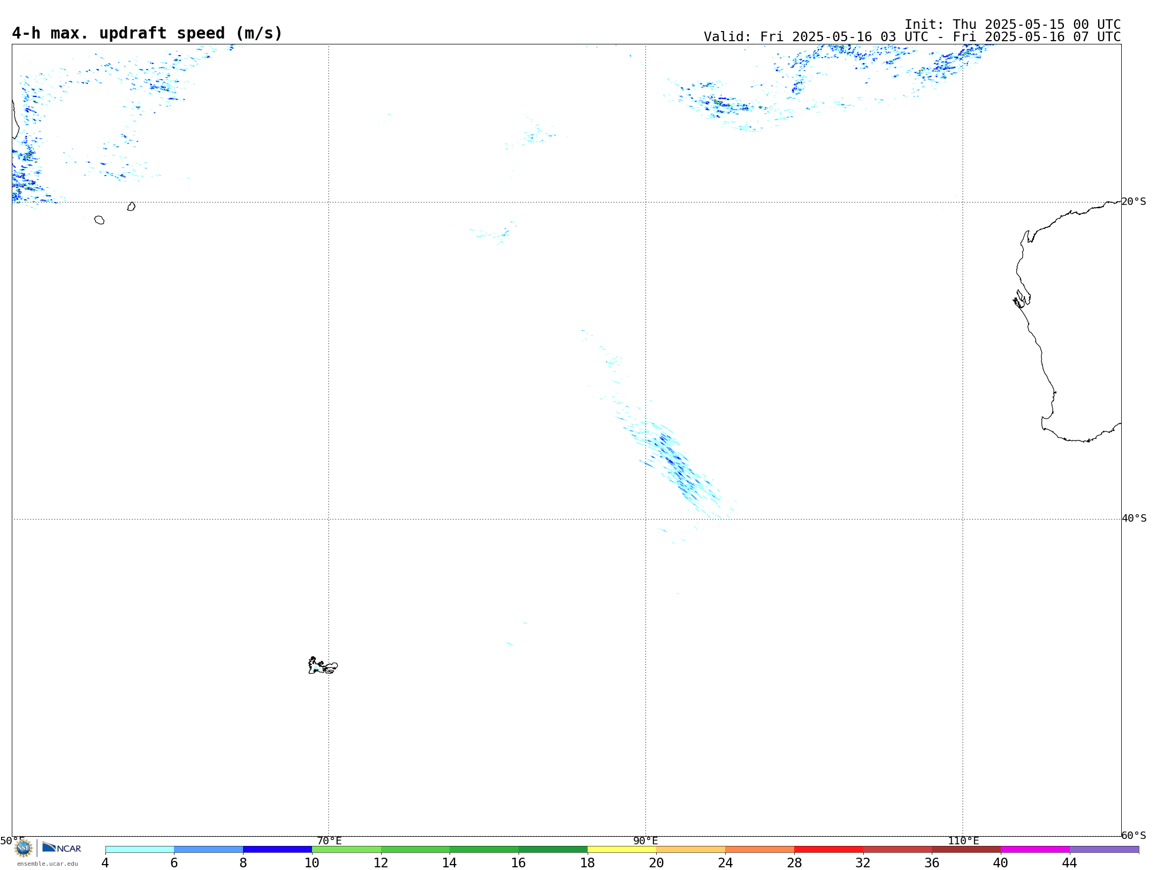Screen dimensions: 1156x870
Task: Click the Réunion island outline
Action: click(x=99, y=220)
